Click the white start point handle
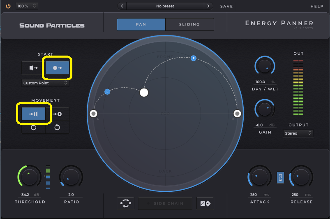 point(144,93)
